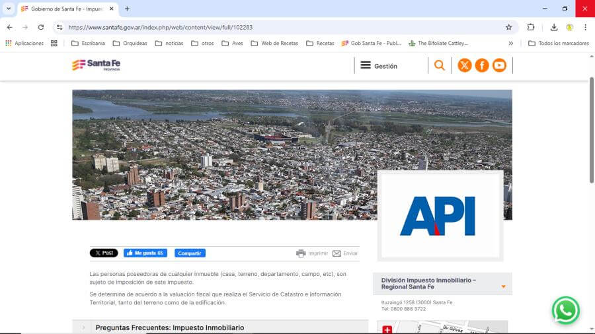Open the tab groups grid icon
The image size is (595, 334).
click(54, 43)
